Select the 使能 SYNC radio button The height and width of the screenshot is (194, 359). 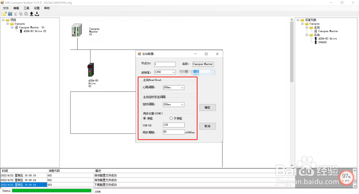144,119
